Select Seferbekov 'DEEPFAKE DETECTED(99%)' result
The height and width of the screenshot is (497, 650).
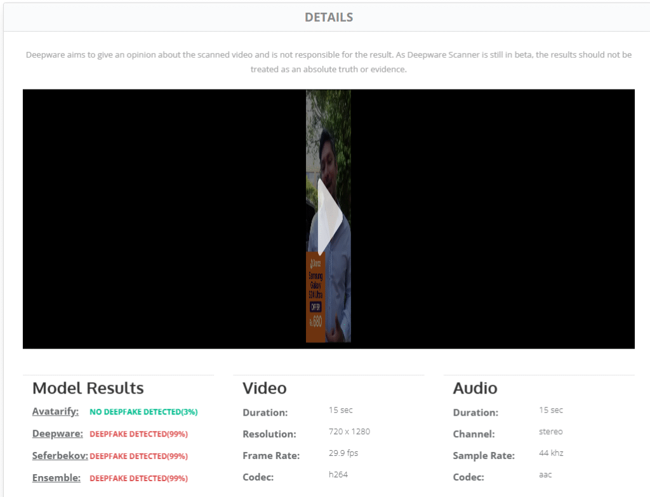coord(139,456)
